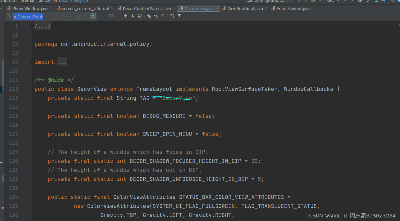Click SYSTEM_UI_FLAG_FULLSCREEN argument
Screen dimensions: 400x221
tap(194, 206)
